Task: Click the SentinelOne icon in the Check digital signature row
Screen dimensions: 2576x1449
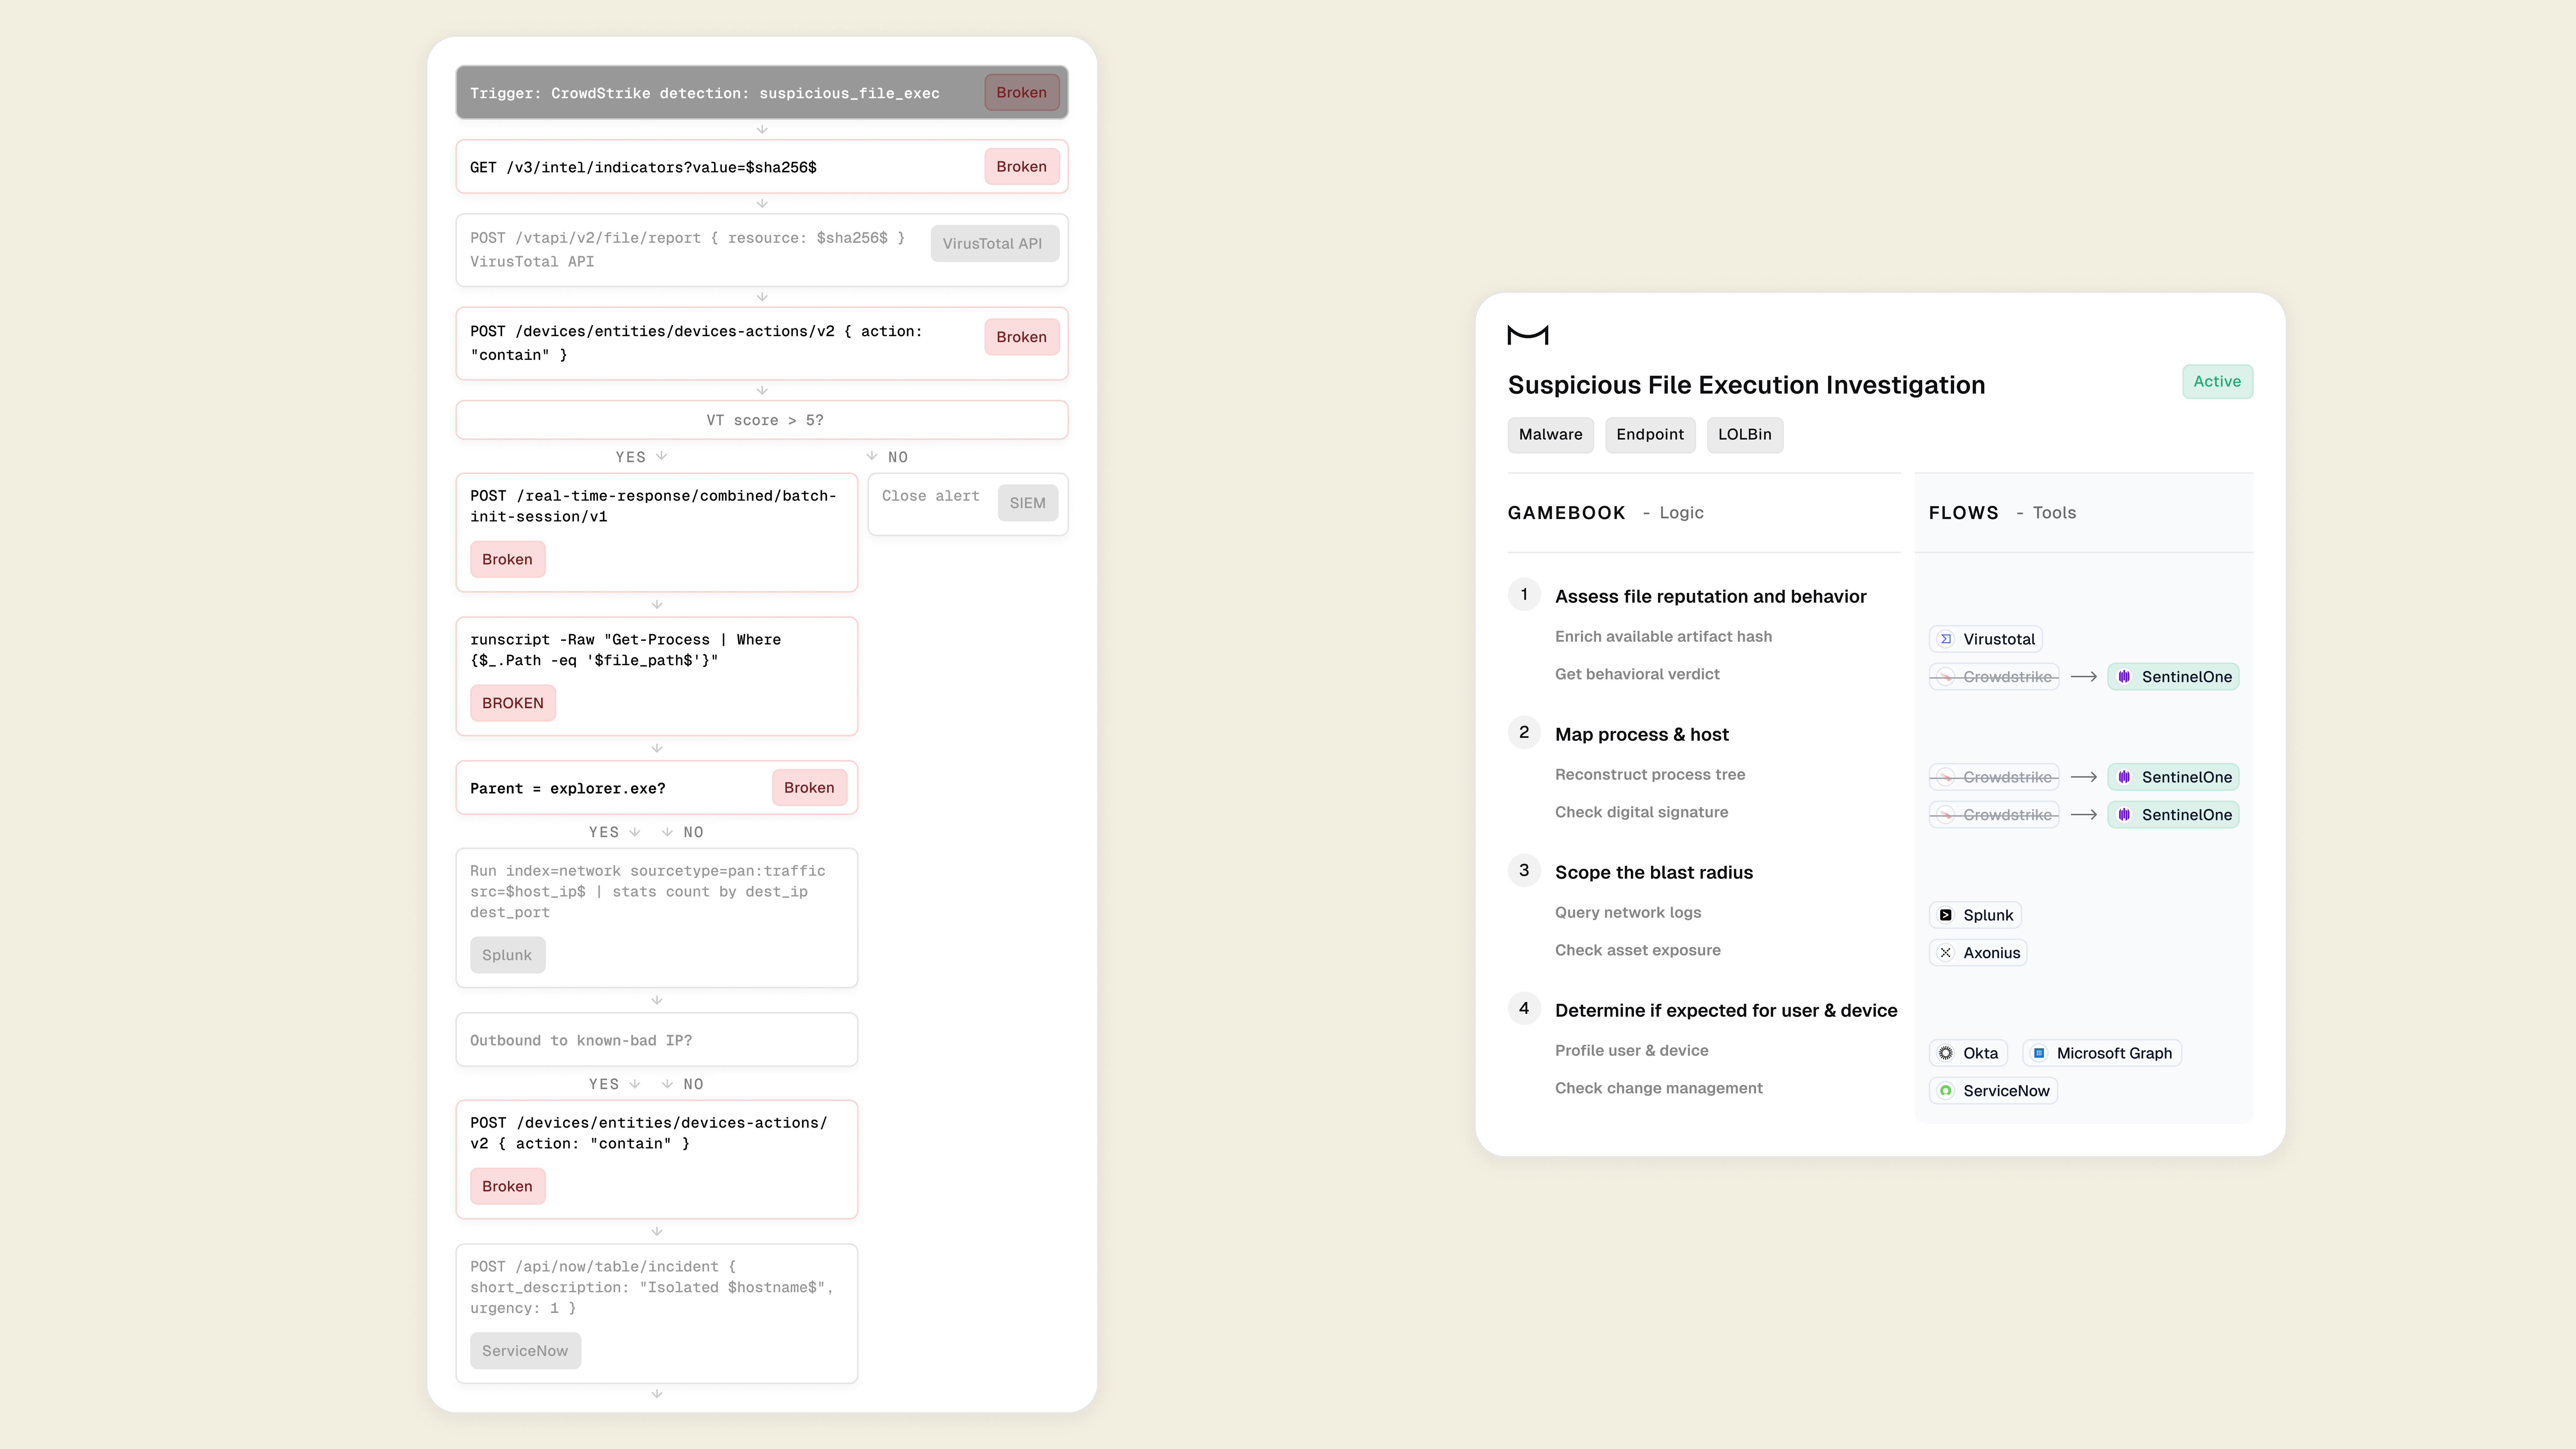Action: click(x=2124, y=815)
